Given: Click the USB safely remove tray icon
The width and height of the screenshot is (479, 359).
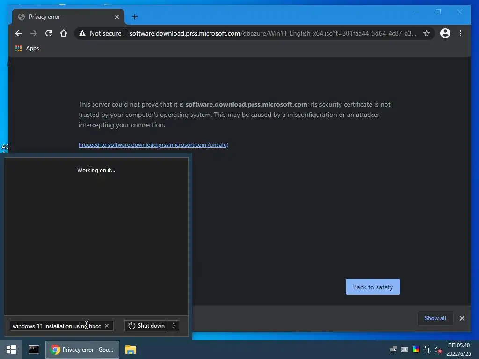Looking at the screenshot, I should click(427, 350).
